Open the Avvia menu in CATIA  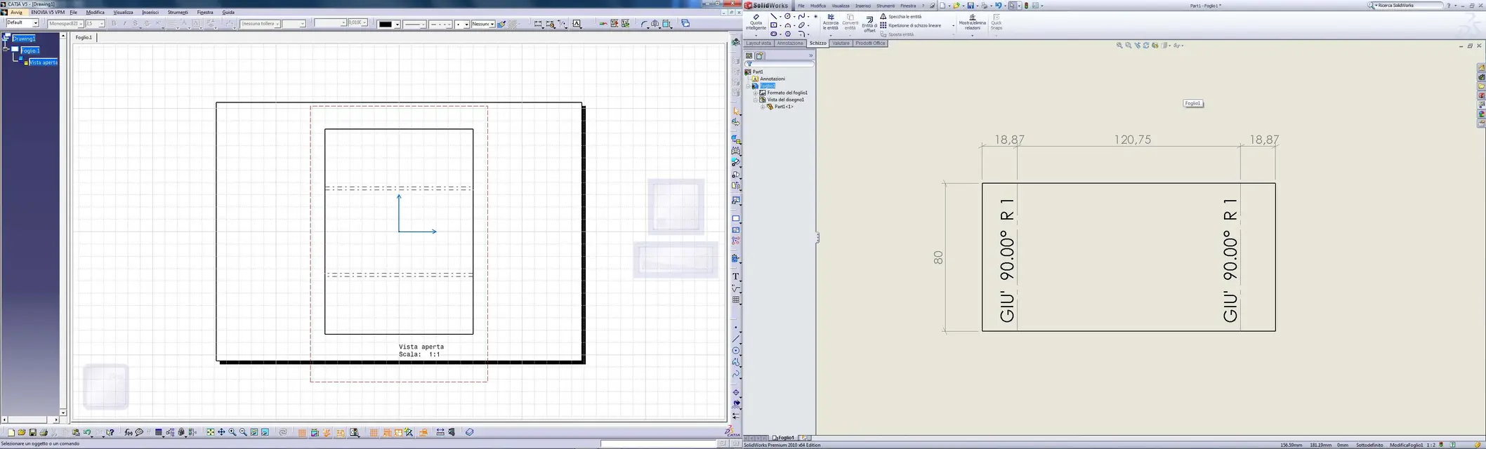pyautogui.click(x=16, y=12)
